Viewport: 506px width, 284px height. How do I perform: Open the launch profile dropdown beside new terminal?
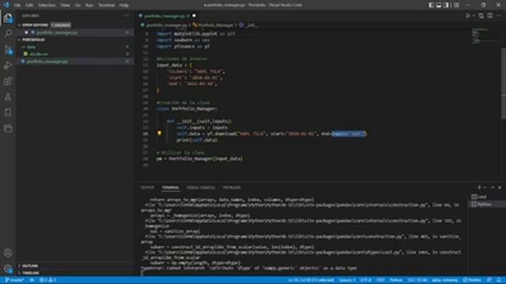485,188
